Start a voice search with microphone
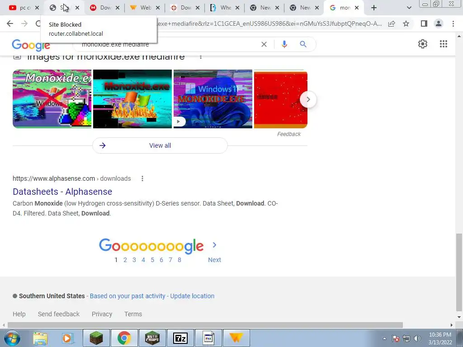The image size is (463, 347). coord(284,44)
